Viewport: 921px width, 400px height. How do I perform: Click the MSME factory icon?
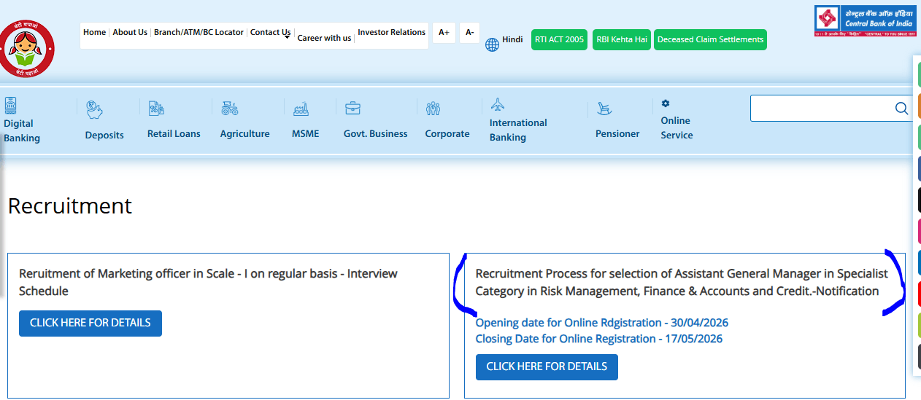[x=301, y=109]
